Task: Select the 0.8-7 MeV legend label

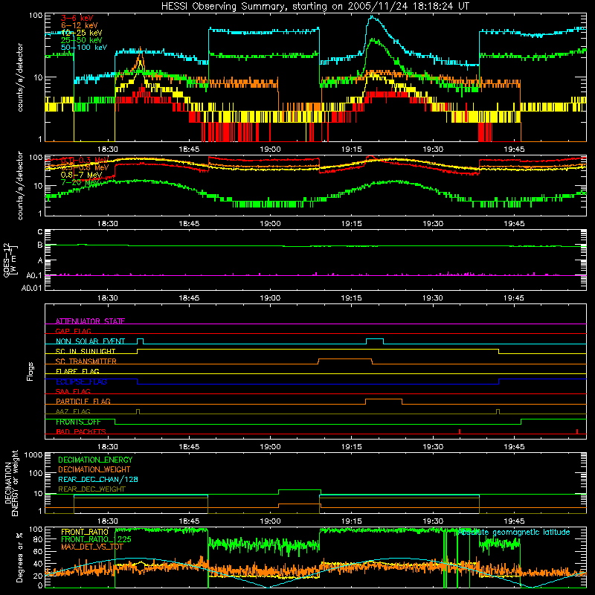Action: coord(81,175)
